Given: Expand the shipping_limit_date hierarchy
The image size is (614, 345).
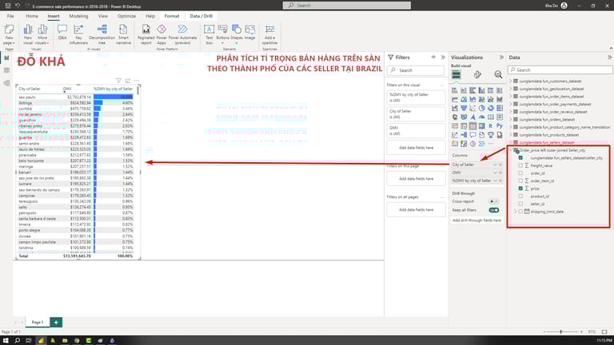Looking at the screenshot, I should pos(516,211).
